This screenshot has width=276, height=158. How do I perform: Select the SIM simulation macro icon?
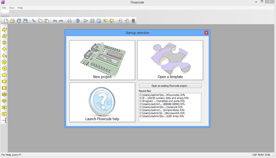pyautogui.click(x=4, y=95)
